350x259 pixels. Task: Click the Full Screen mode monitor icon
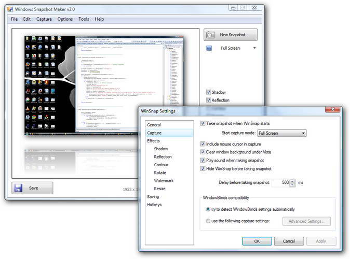[209, 48]
